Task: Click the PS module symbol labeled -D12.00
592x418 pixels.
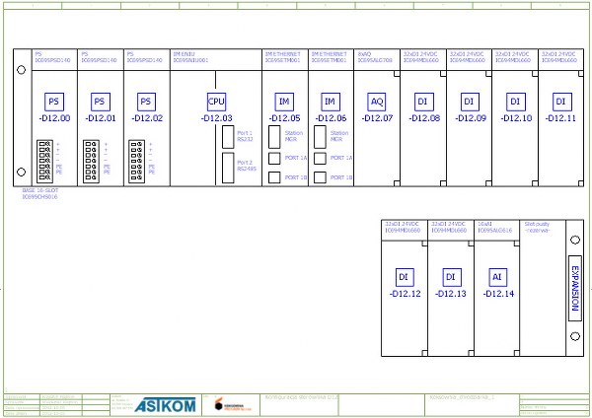Action: (x=54, y=102)
